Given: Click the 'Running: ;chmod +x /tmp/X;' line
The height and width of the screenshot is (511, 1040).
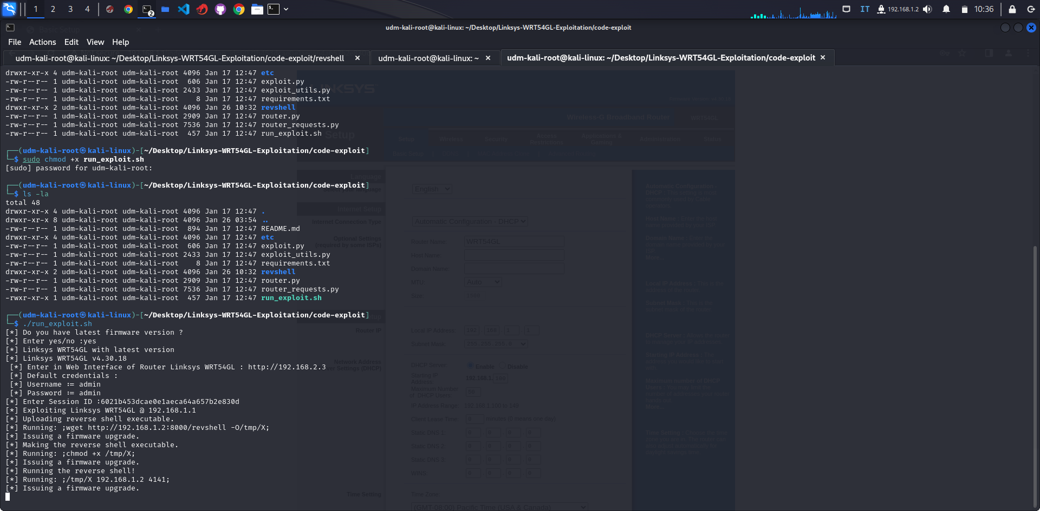Looking at the screenshot, I should pyautogui.click(x=70, y=454).
